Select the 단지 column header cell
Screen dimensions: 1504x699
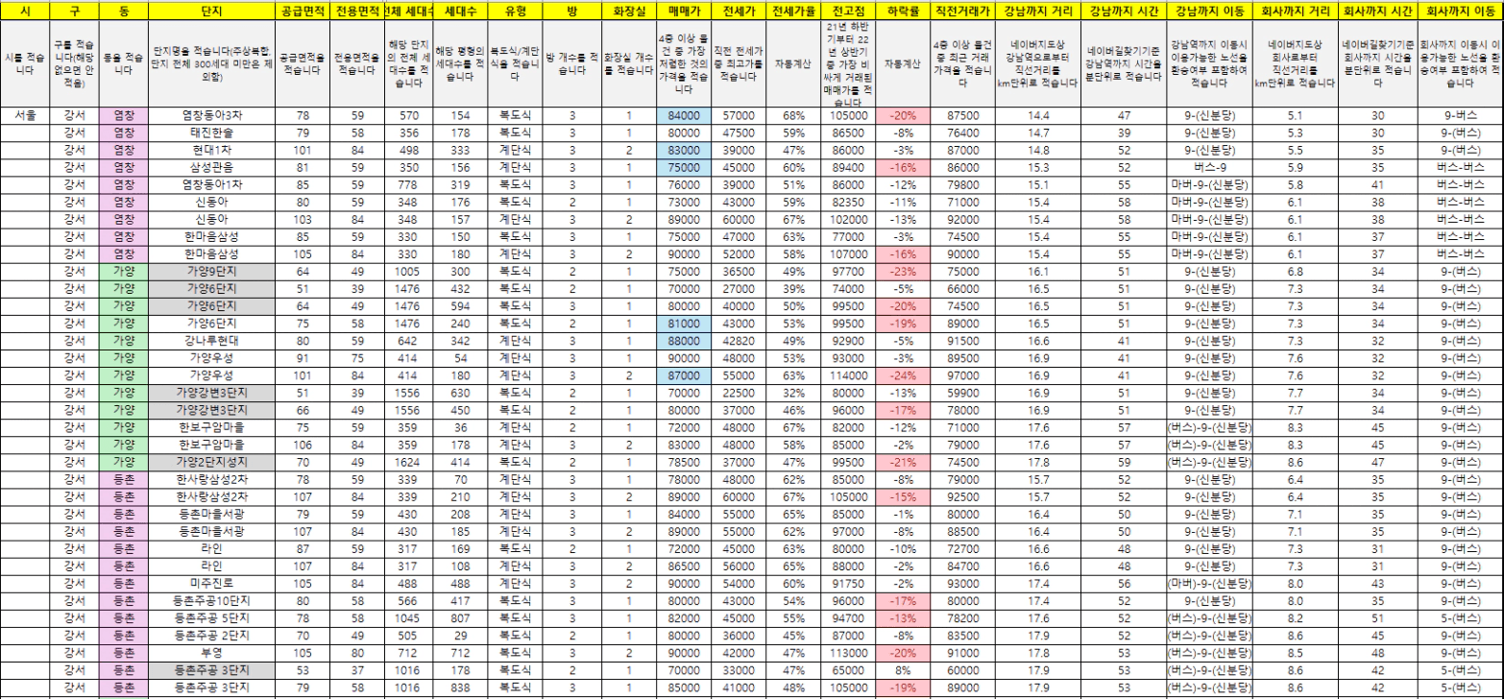click(210, 12)
